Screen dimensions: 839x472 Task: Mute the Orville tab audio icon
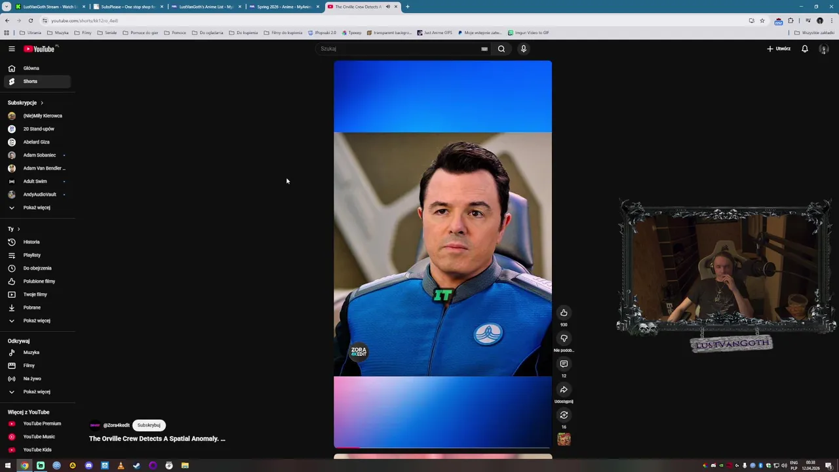point(387,7)
